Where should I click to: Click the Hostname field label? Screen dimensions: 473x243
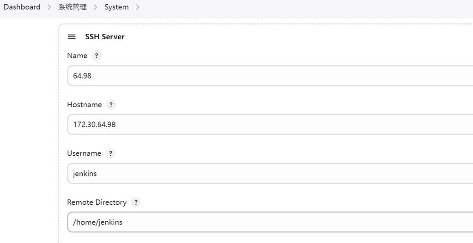coord(84,105)
